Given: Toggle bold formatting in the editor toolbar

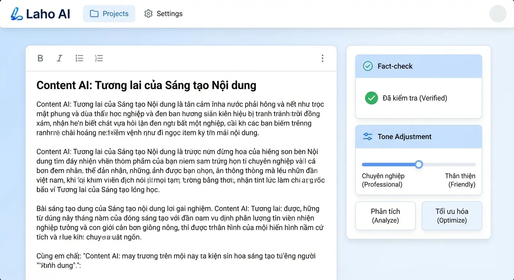Looking at the screenshot, I should (40, 58).
